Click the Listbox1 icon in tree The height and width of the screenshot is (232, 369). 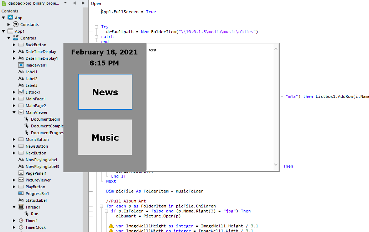point(21,92)
